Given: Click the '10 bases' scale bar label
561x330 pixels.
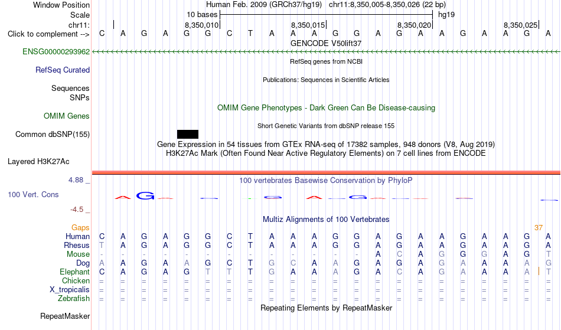Looking at the screenshot, I should [202, 15].
